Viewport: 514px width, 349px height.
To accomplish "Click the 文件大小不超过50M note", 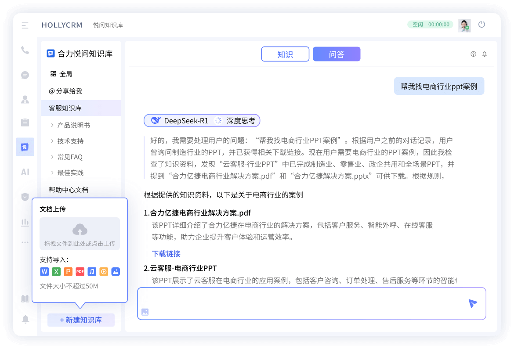I will tap(69, 286).
